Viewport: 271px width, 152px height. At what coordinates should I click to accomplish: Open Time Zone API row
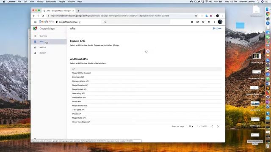146,110
